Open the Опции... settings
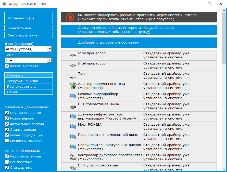Image resolution: width=227 pixels, height=172 pixels. [x=29, y=92]
